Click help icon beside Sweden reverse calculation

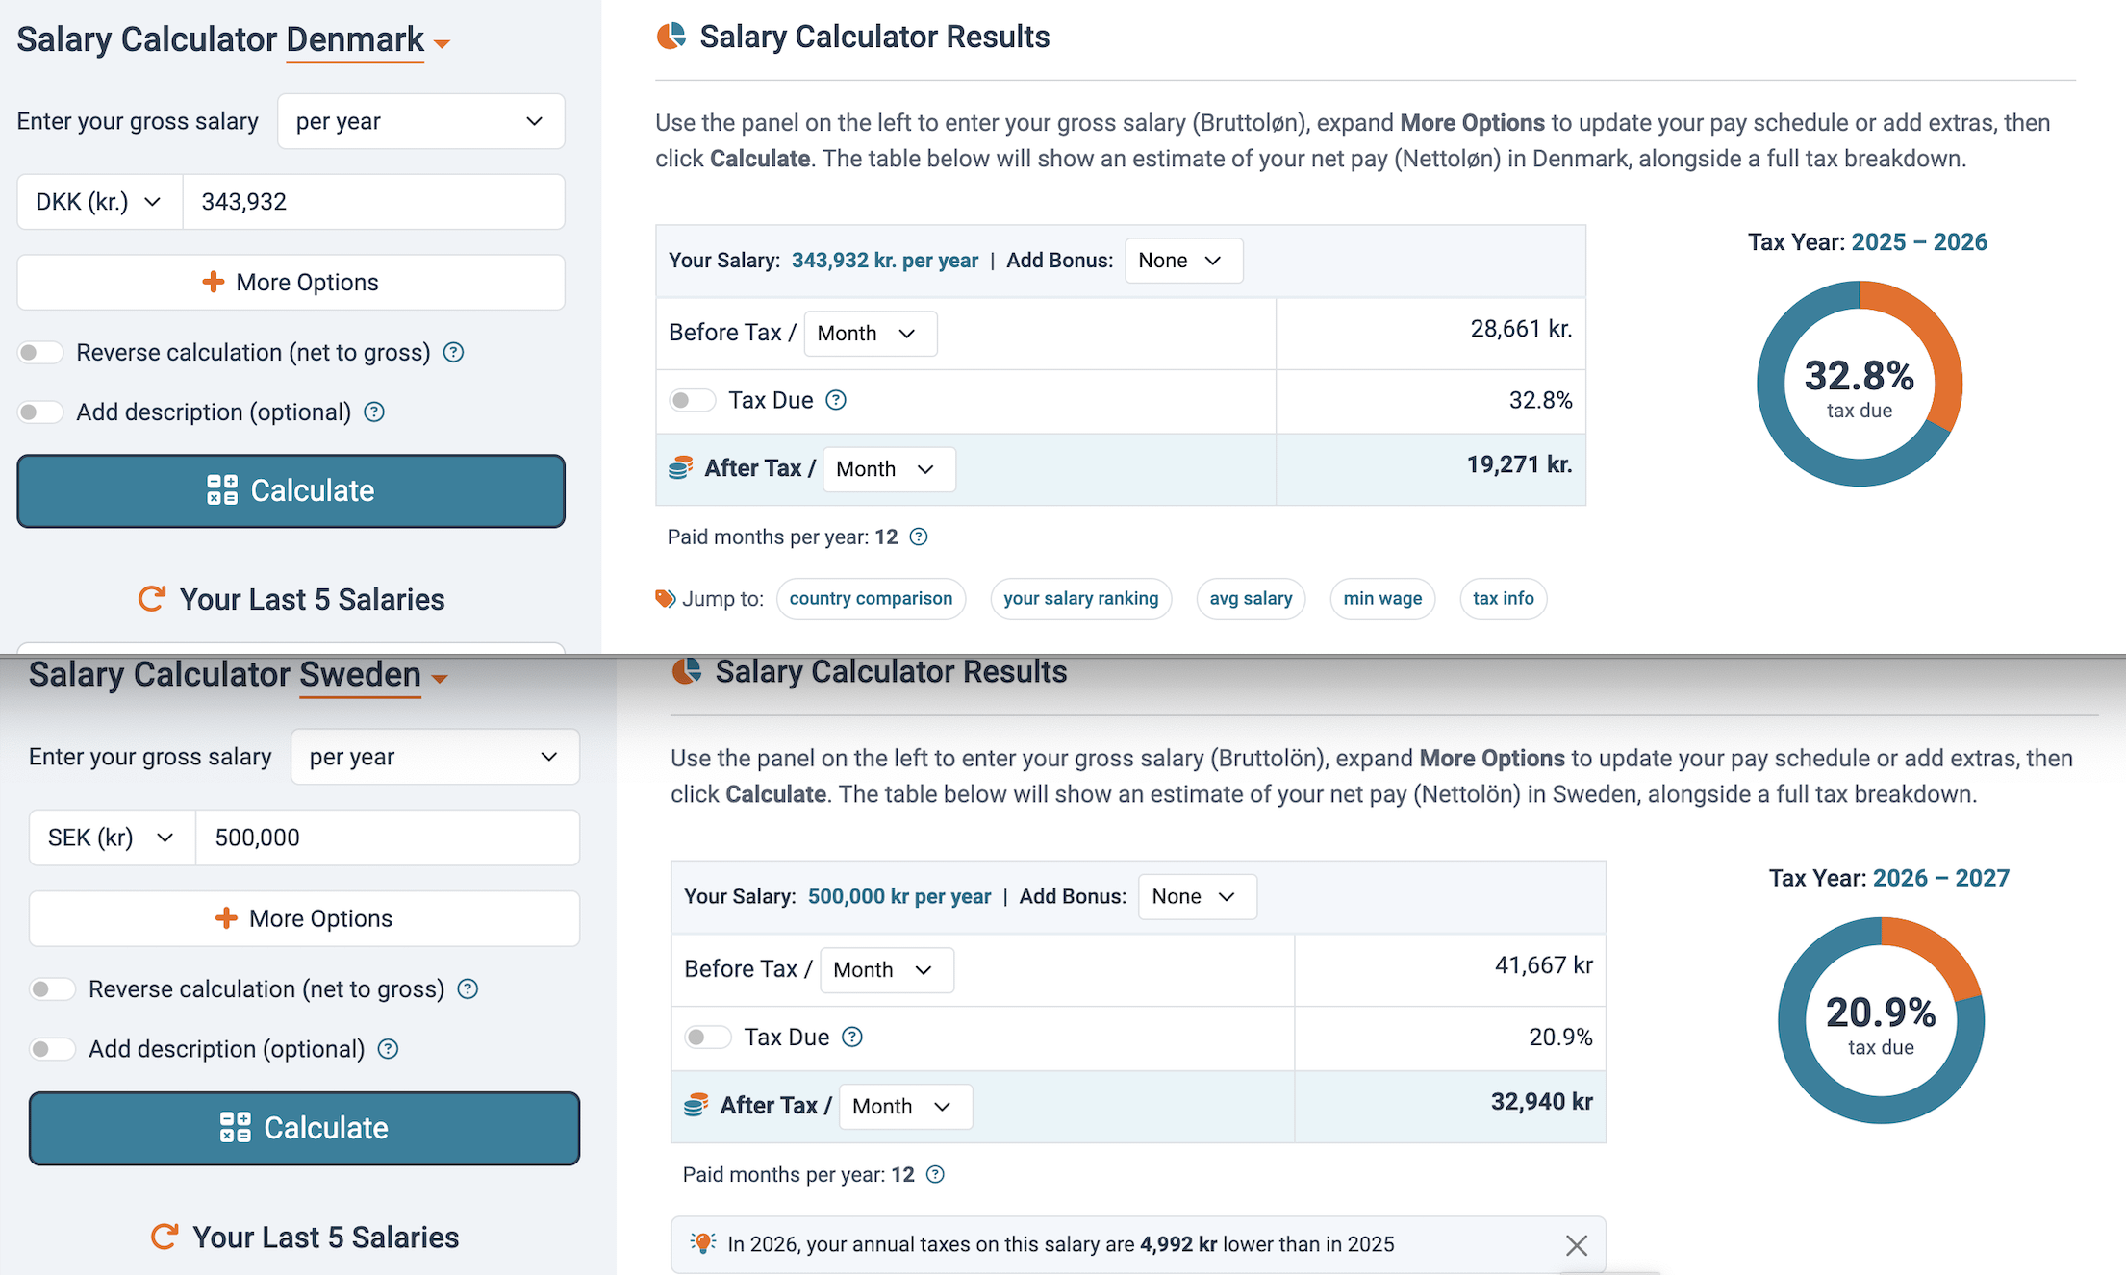(468, 989)
